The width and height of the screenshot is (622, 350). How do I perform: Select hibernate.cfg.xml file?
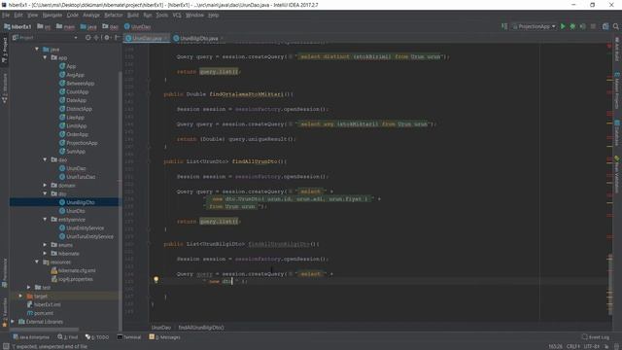pyautogui.click(x=74, y=270)
